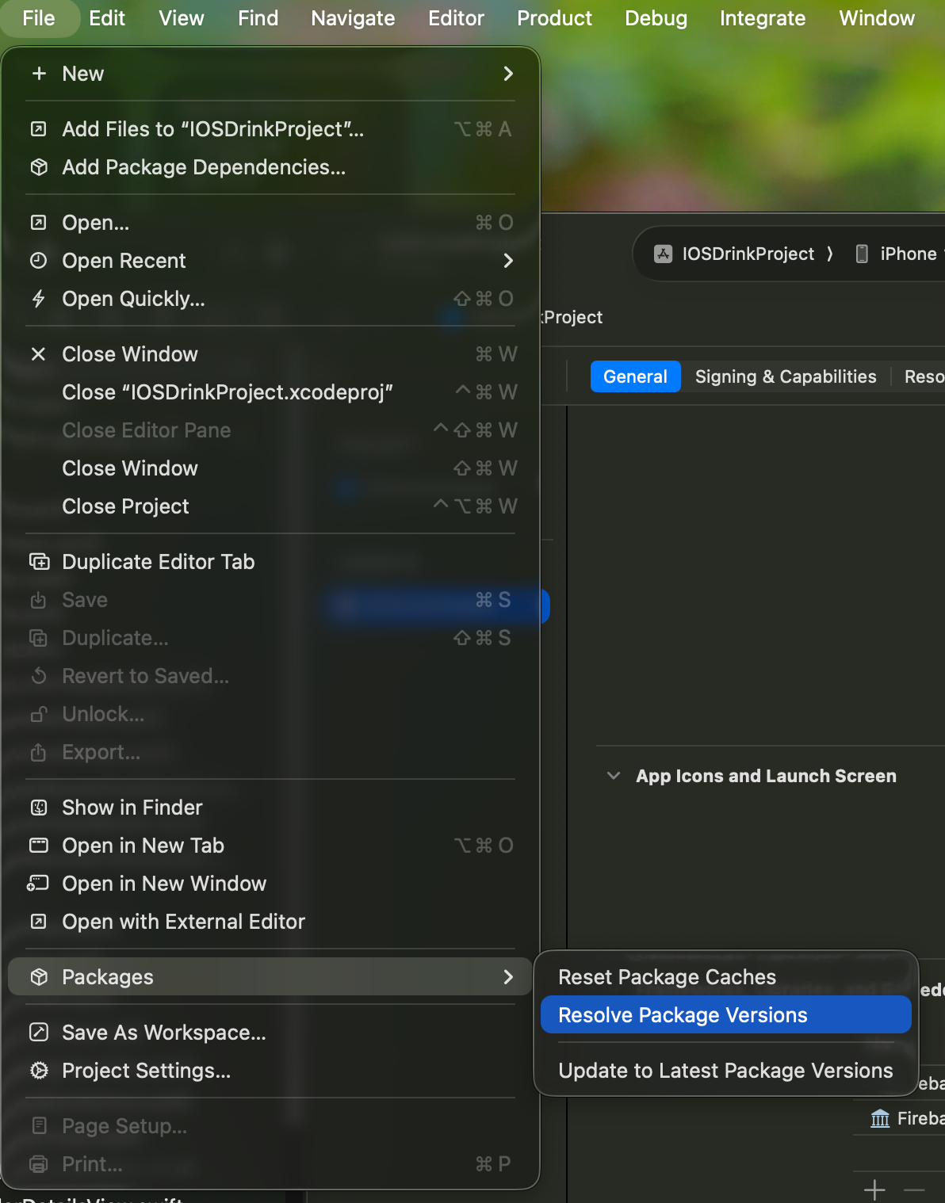The image size is (945, 1203).
Task: Click the gear icon for Project Settings
Action: pos(38,1071)
